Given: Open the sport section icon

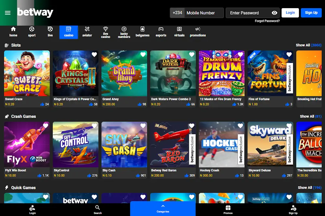Looking at the screenshot, I should pos(32,30).
